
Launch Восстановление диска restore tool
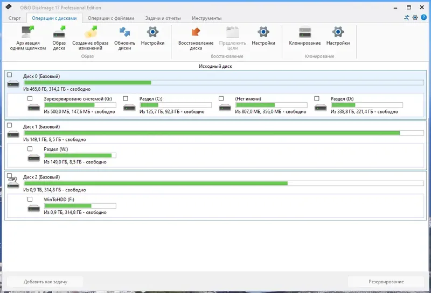point(196,38)
